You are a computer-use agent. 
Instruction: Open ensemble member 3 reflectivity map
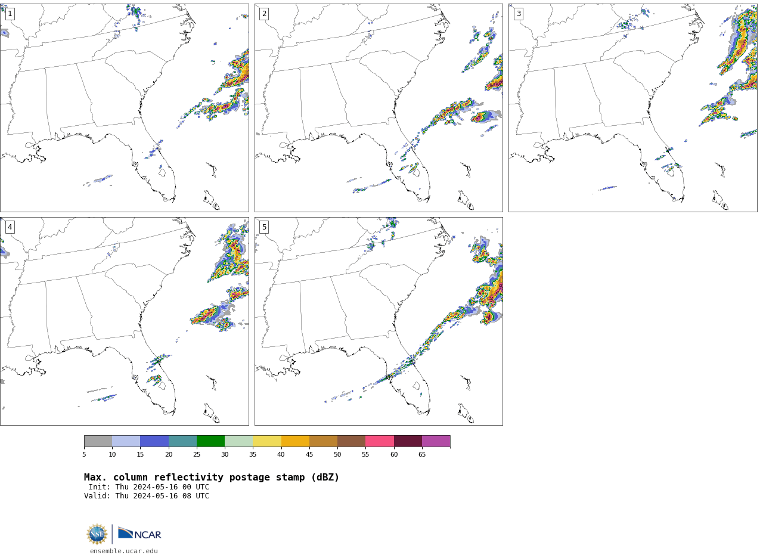(x=632, y=108)
